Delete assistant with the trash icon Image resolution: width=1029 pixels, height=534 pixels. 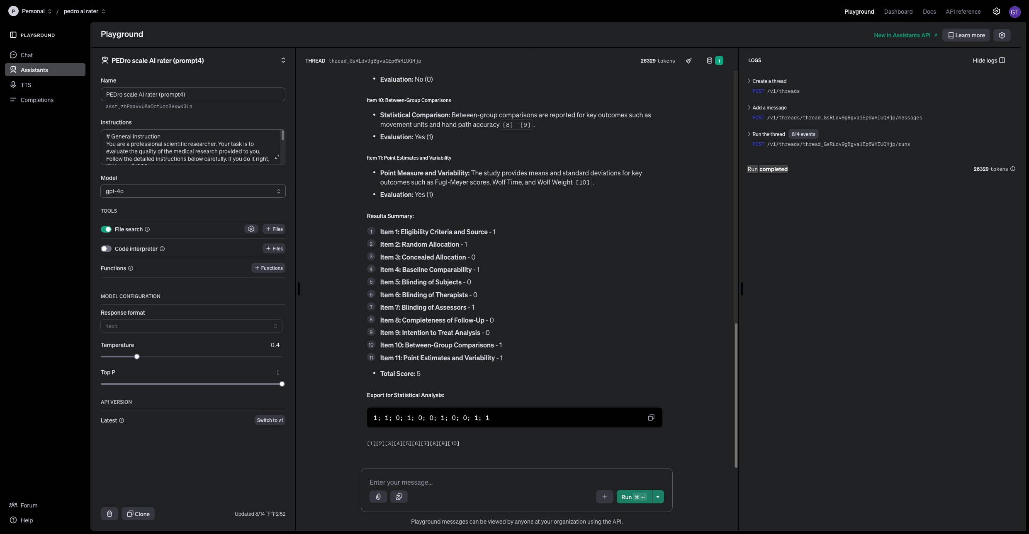pos(109,514)
